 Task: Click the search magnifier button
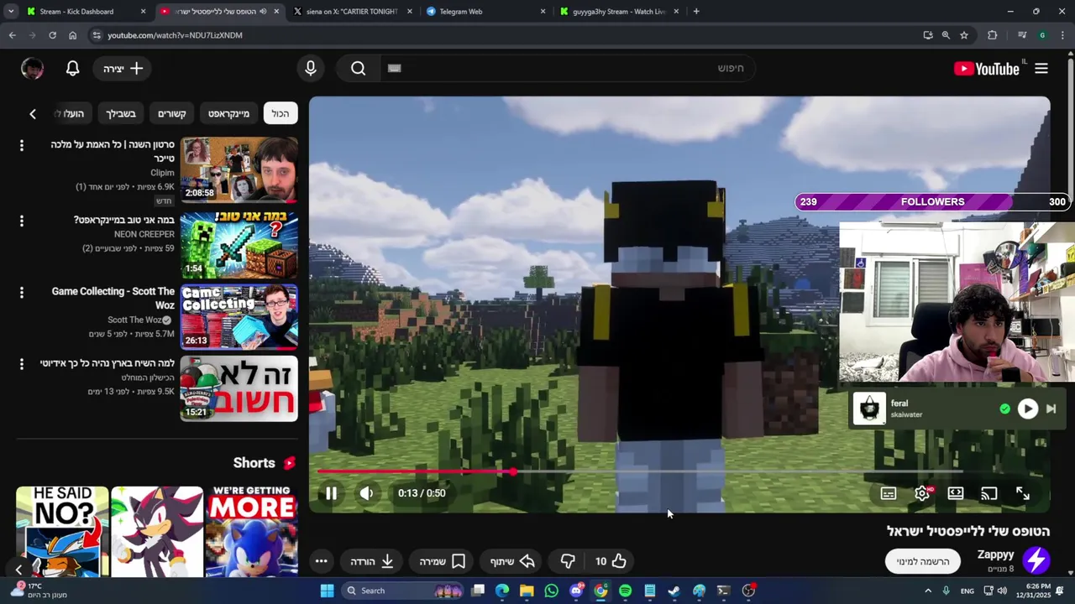click(359, 69)
